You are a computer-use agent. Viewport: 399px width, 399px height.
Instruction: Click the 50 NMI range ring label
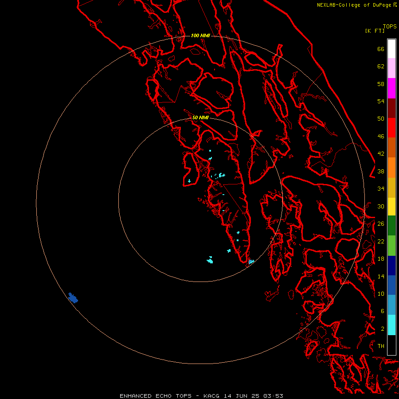coord(200,117)
